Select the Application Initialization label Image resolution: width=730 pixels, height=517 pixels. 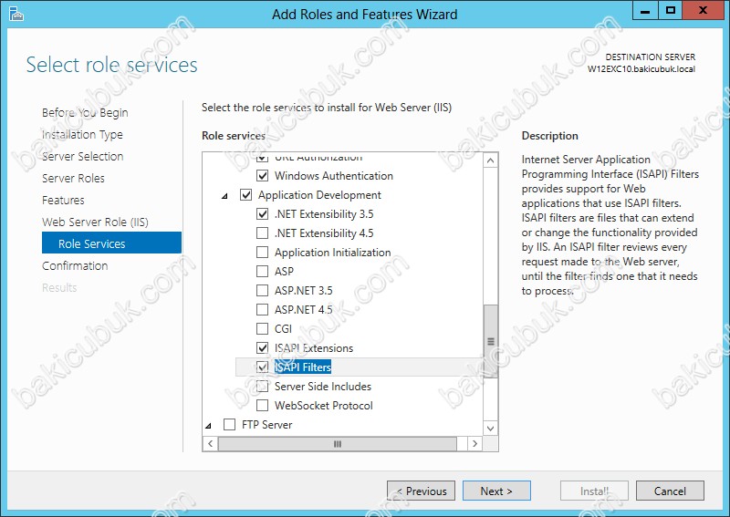click(x=332, y=253)
